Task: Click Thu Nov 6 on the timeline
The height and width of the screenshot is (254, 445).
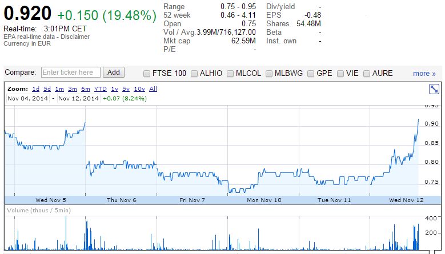Action: click(122, 200)
